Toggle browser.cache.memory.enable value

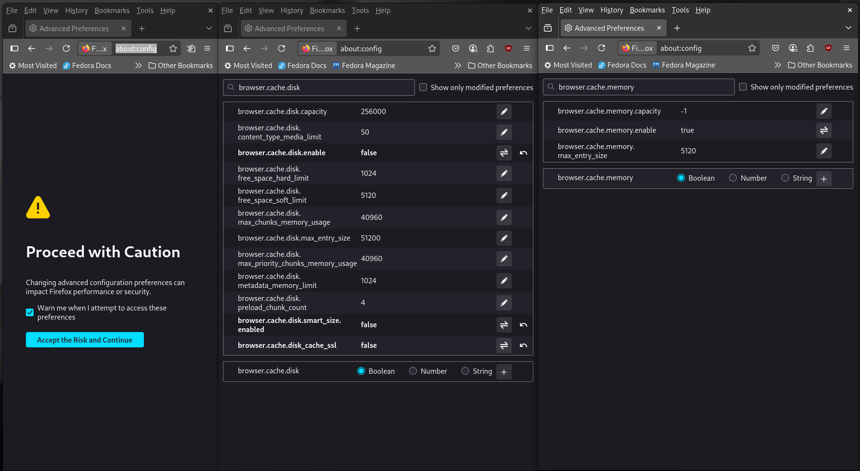click(x=824, y=130)
